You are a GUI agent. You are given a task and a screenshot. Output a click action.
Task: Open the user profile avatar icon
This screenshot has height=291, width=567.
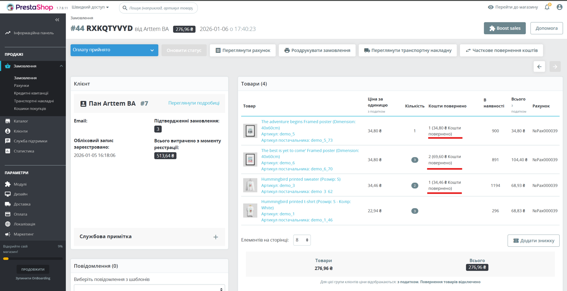tap(559, 7)
